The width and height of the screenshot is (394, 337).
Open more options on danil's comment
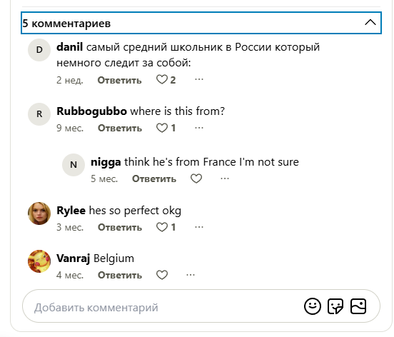(x=199, y=79)
